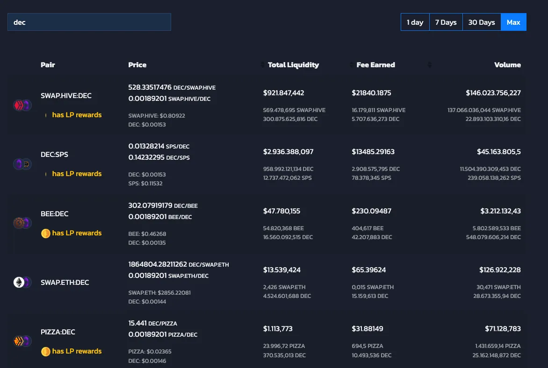Click volume $146.023.756,227
The image size is (548, 368).
(493, 93)
